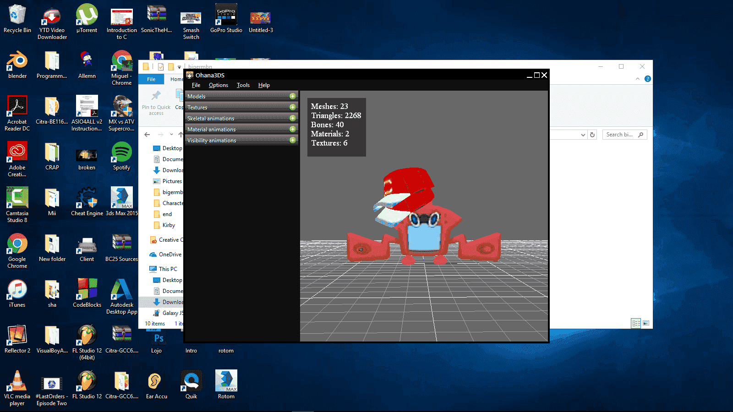733x412 pixels.
Task: Click Pin to Quick access in Explorer ribbon
Action: 156,103
